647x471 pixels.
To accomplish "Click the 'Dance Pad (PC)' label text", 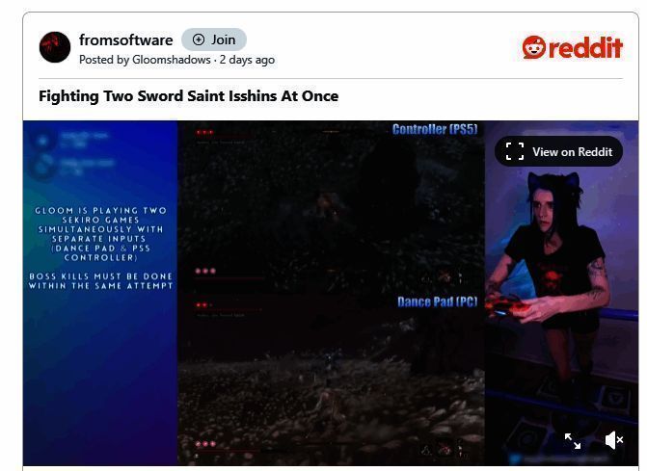I will [438, 302].
